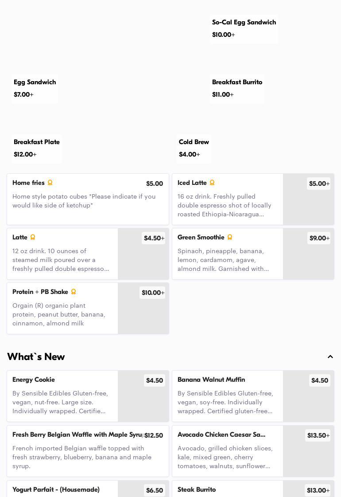Click the award badge next to Home fries
Viewport: 341px width, 497px height.
(50, 183)
